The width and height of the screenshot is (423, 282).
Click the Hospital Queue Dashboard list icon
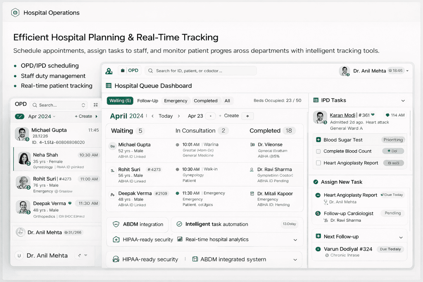(x=109, y=86)
